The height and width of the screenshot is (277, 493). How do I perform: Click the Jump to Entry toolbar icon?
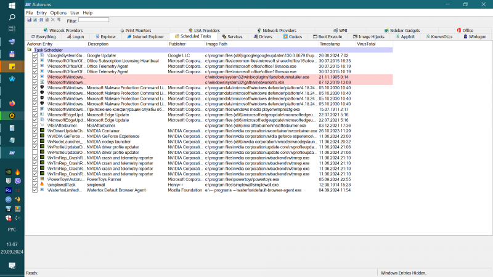[59, 20]
